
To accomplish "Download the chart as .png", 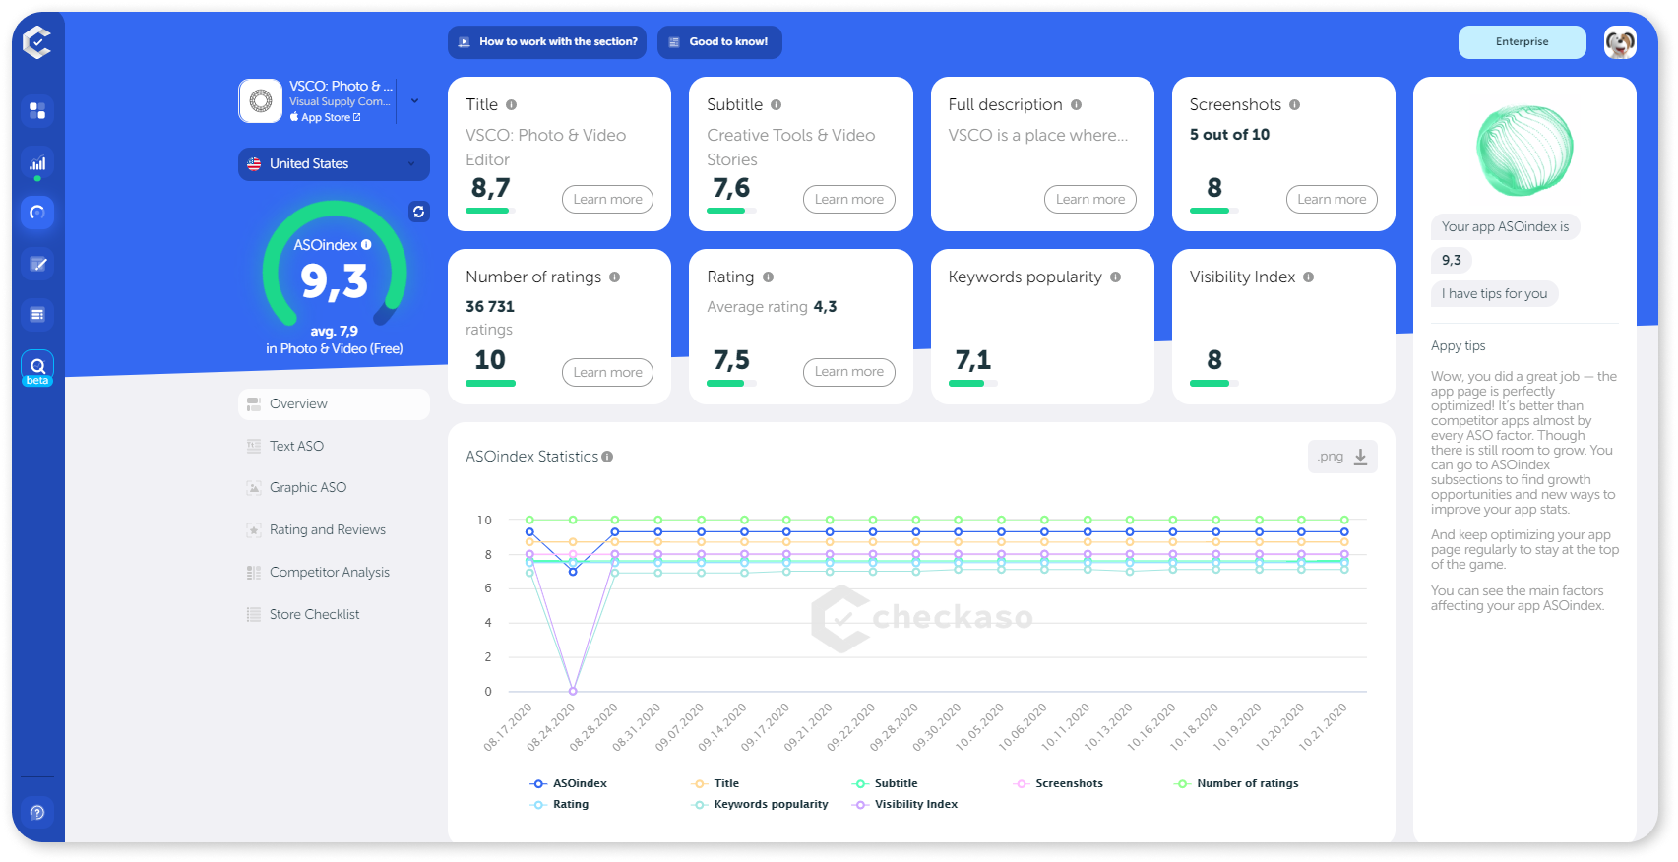I will (x=1342, y=457).
